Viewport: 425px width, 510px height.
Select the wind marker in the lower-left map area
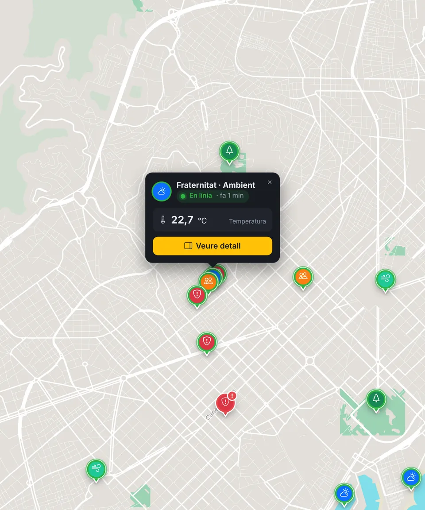(x=96, y=469)
